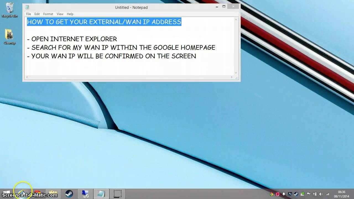Switch to Notepad taskbar button
The image size is (354, 199).
point(101,194)
